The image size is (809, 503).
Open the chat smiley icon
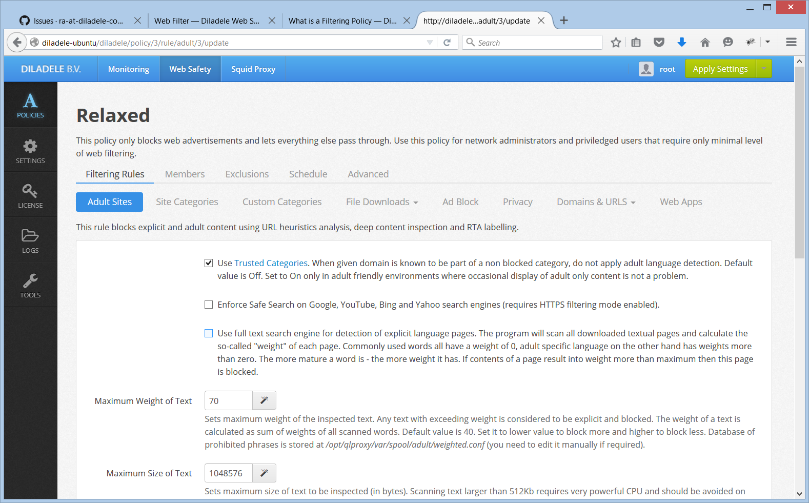(x=727, y=43)
